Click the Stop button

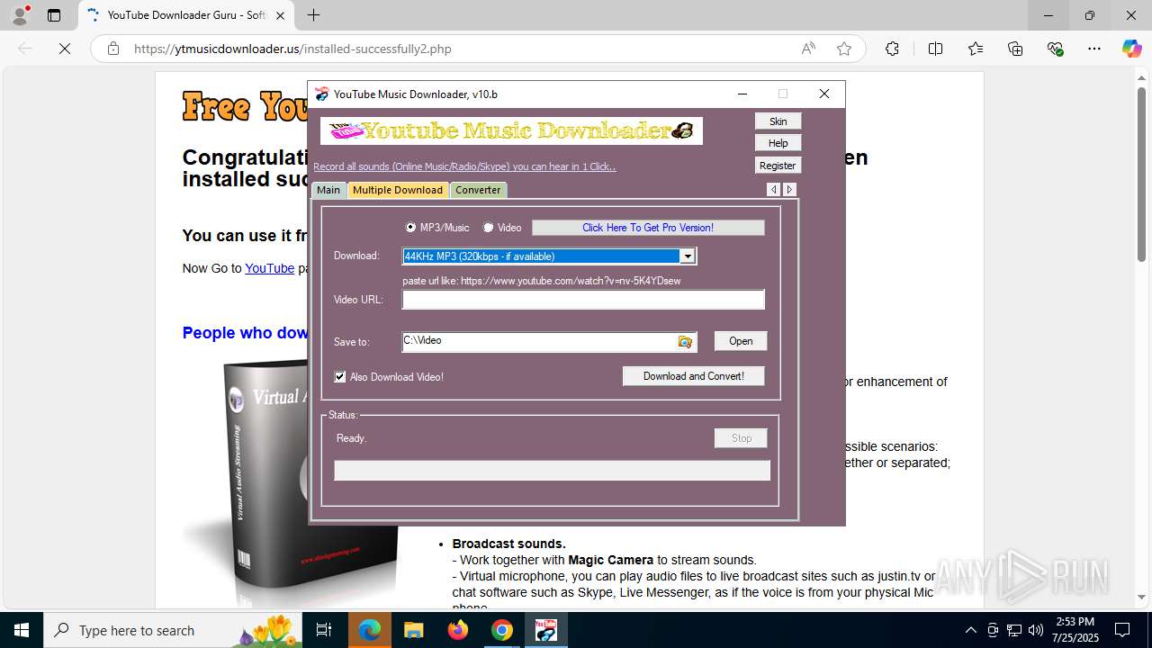click(x=741, y=438)
